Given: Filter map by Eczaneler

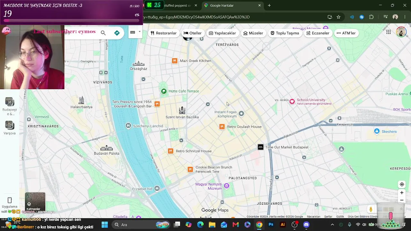Looking at the screenshot, I should pos(318,33).
